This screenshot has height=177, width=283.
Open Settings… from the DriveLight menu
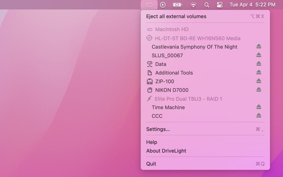205,129
